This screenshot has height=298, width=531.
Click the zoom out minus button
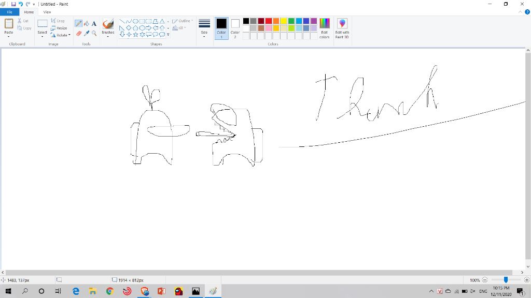point(485,280)
